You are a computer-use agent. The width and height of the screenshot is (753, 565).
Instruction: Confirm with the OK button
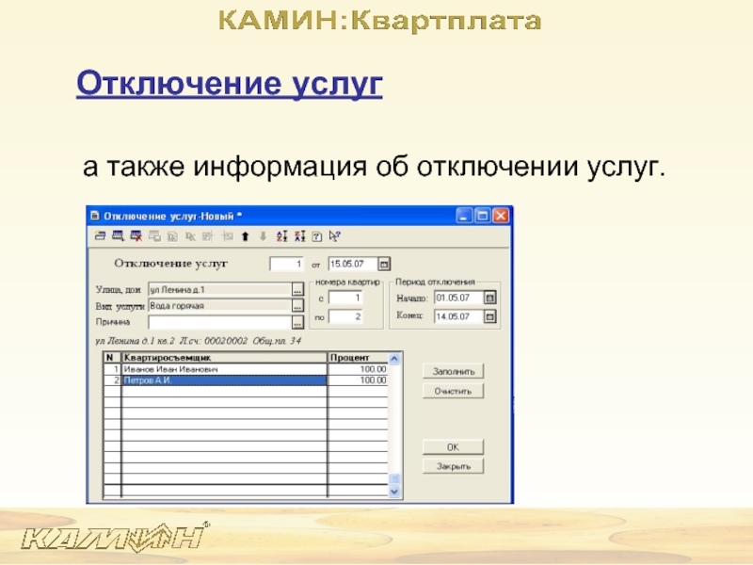(x=453, y=447)
